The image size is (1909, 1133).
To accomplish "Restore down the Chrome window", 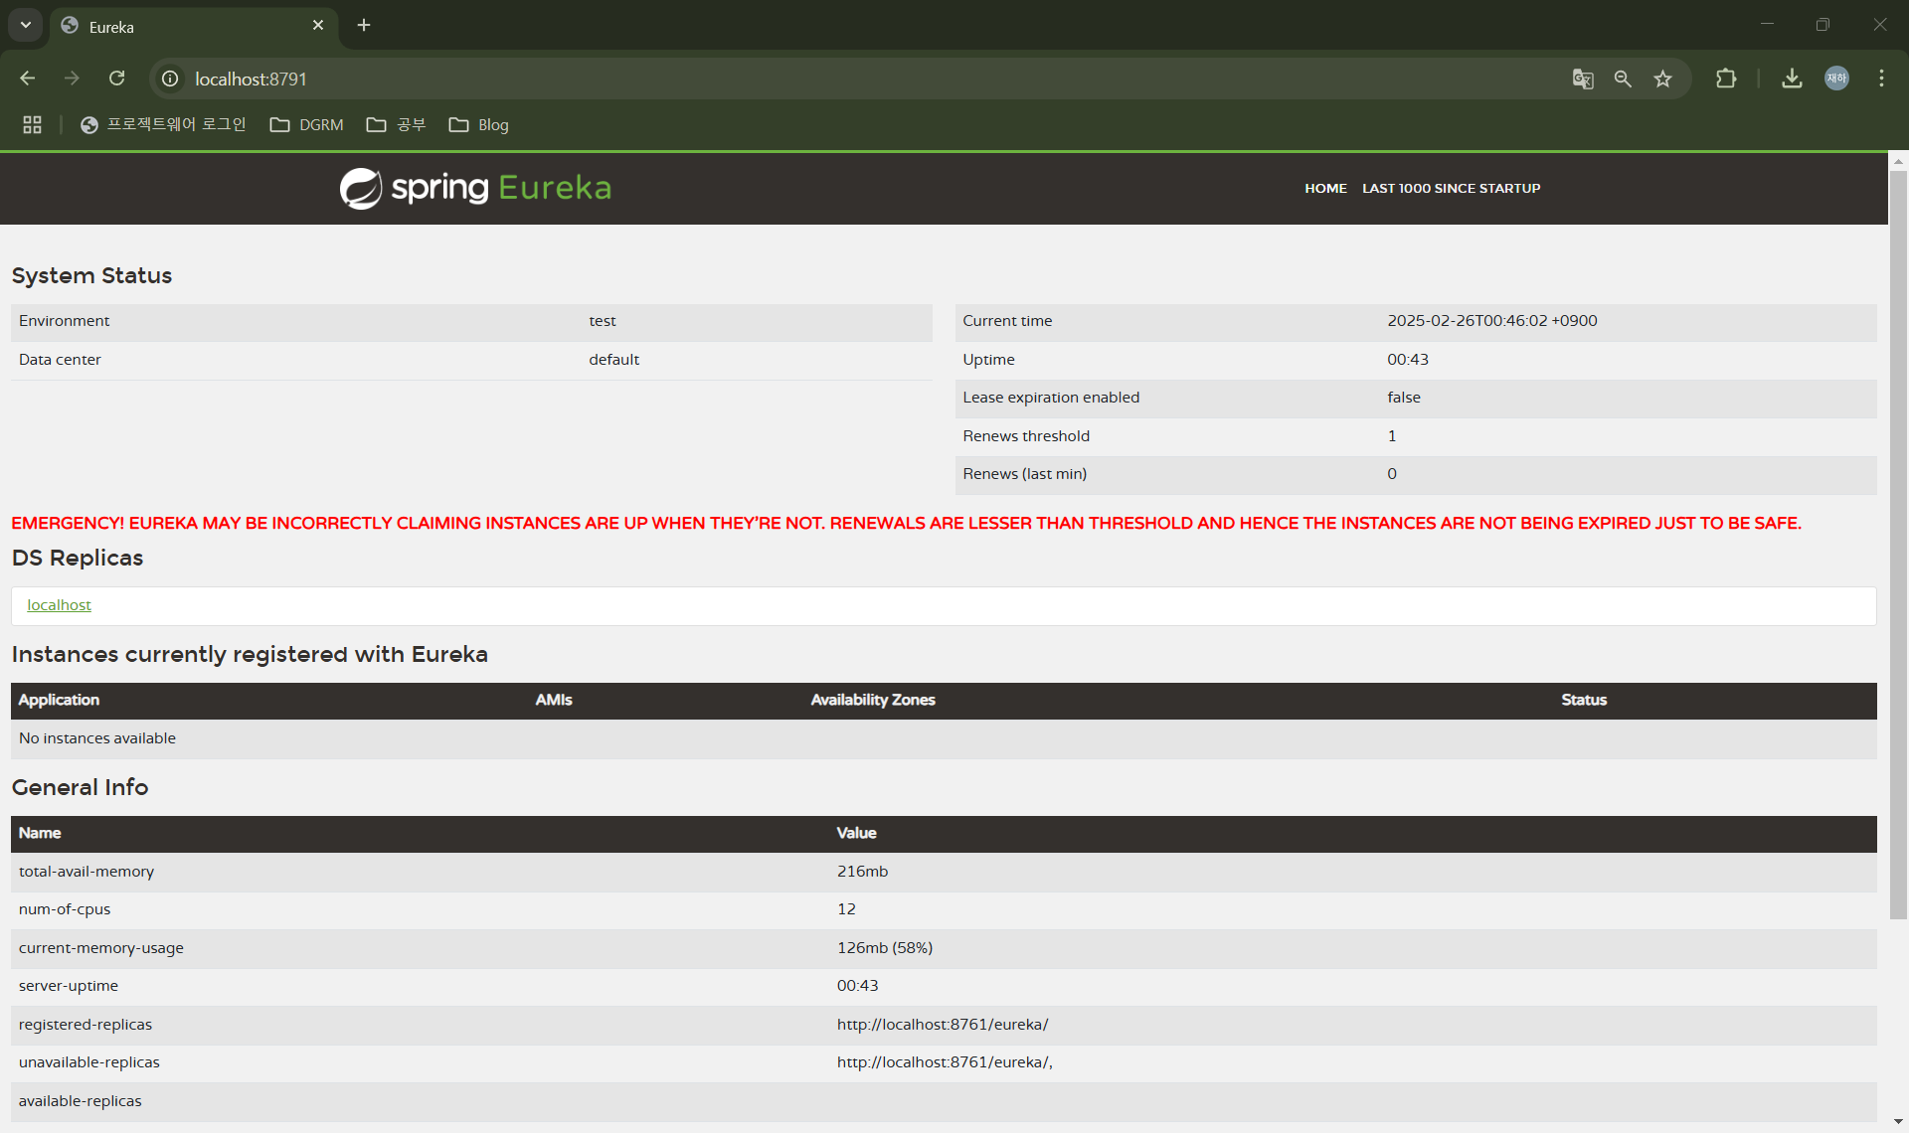I will click(1822, 25).
